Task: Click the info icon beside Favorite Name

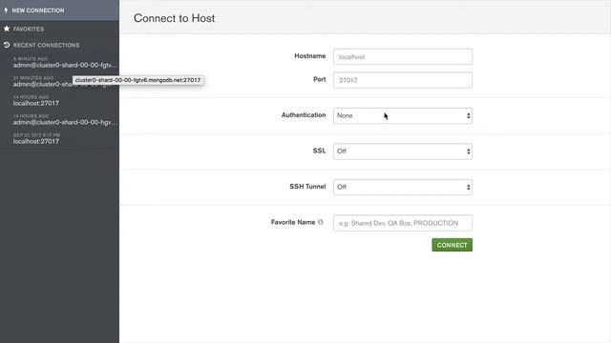Action: [x=321, y=222]
